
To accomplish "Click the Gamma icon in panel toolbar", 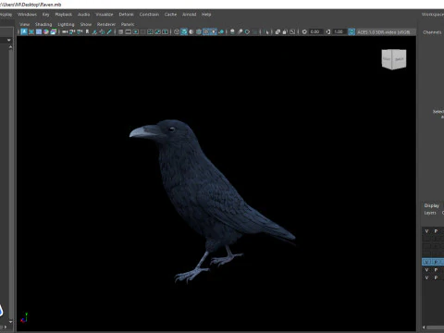I will pos(328,31).
